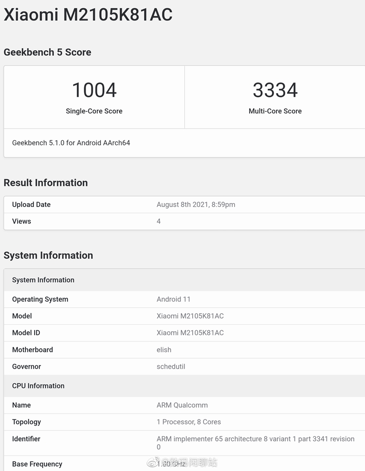The width and height of the screenshot is (365, 471).
Task: Click the Motherboard label
Action: tap(33, 350)
